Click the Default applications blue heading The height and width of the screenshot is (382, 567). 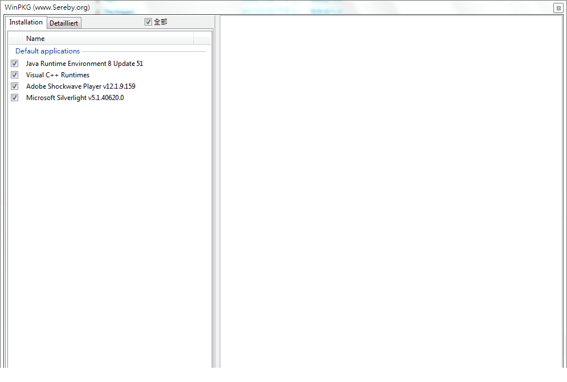coord(47,51)
